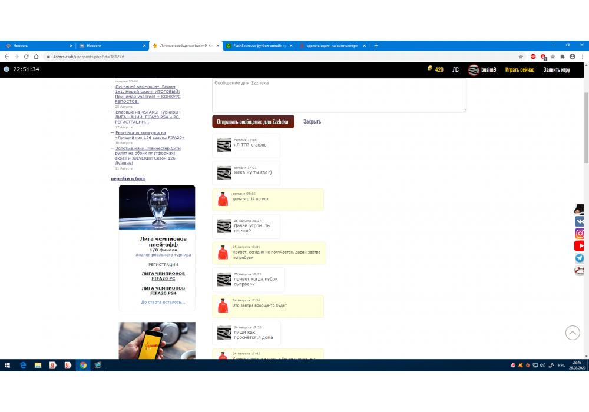Switch to the 'Новости' browser tab
This screenshot has height=412, width=589.
[112, 46]
